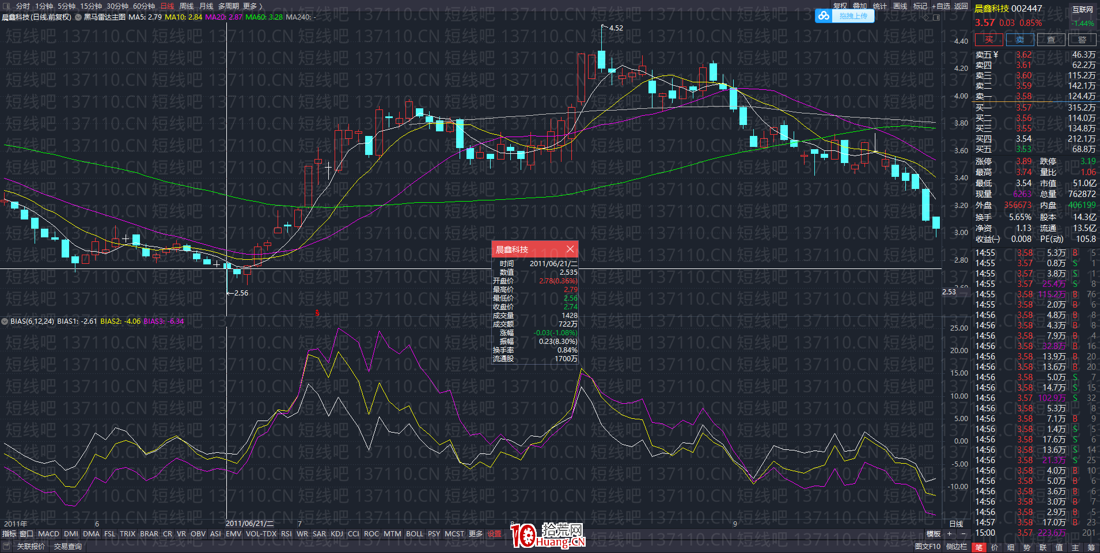Select the 势 tab in sidebar

(1027, 547)
